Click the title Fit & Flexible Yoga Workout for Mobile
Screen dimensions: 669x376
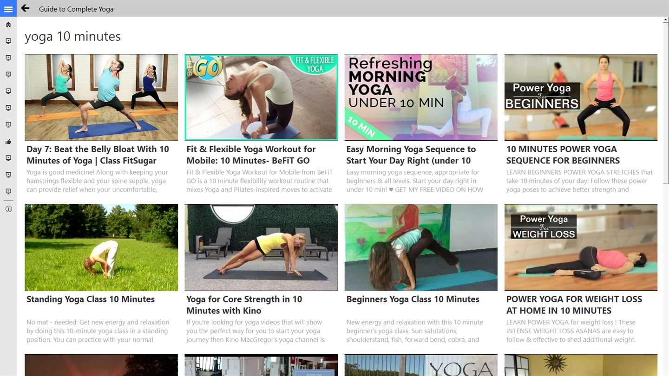251,155
